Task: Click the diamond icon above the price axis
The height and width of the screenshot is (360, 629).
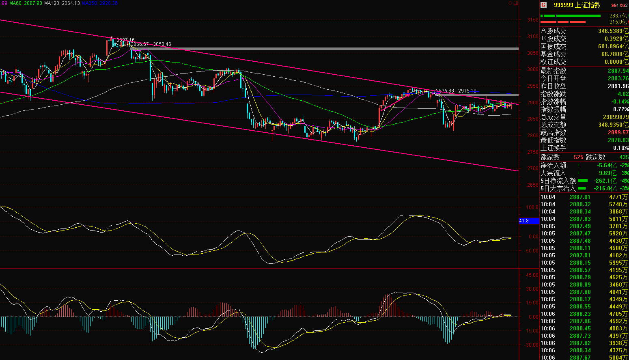Action: point(510,3)
